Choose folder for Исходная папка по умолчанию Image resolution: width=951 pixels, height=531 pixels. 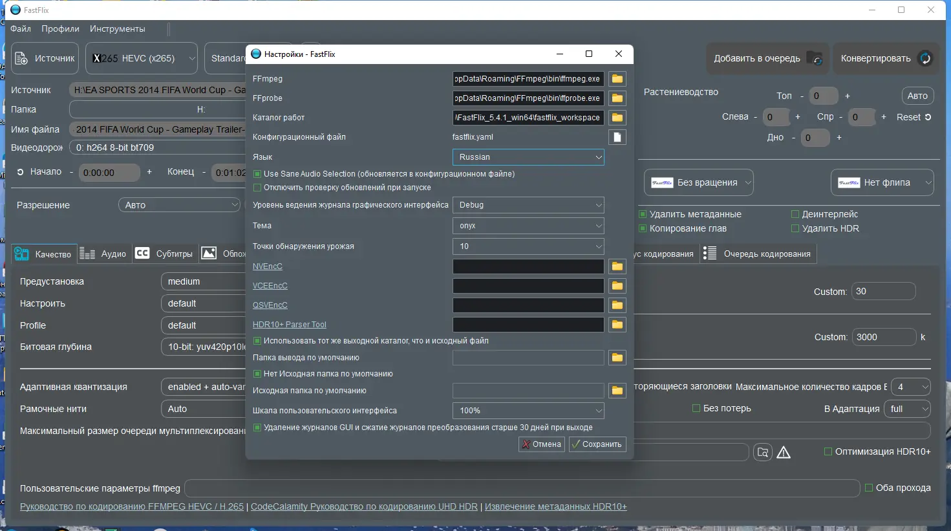tap(617, 391)
